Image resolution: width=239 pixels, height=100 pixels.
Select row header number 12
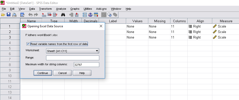tap(10, 87)
